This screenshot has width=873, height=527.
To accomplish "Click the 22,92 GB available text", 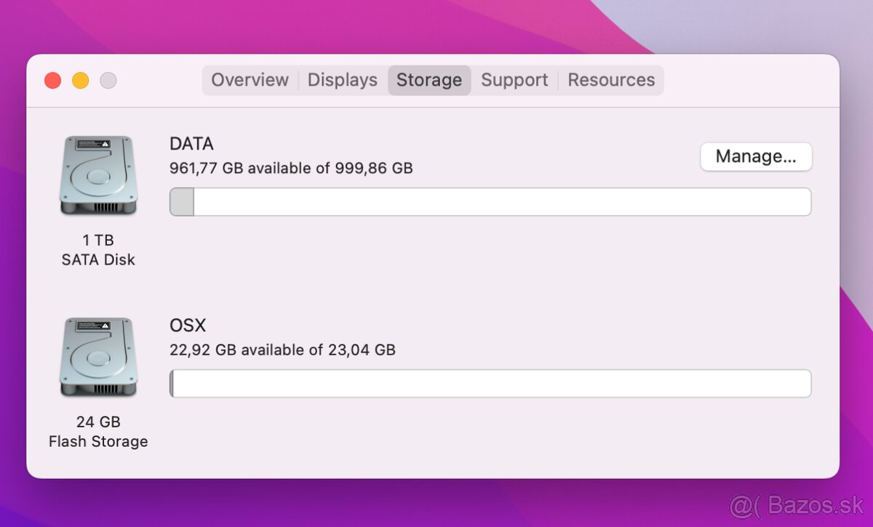I will (x=282, y=350).
